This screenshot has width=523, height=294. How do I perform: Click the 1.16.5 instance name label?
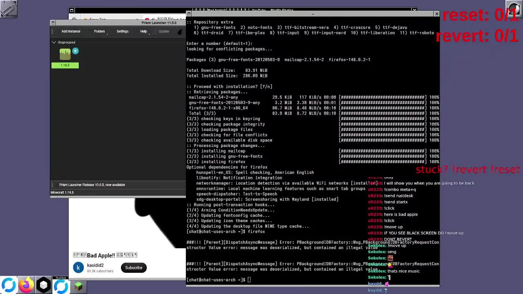(65, 65)
